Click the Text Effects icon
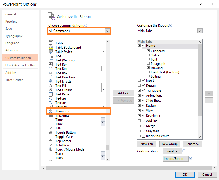219x180 pixels. point(51,82)
